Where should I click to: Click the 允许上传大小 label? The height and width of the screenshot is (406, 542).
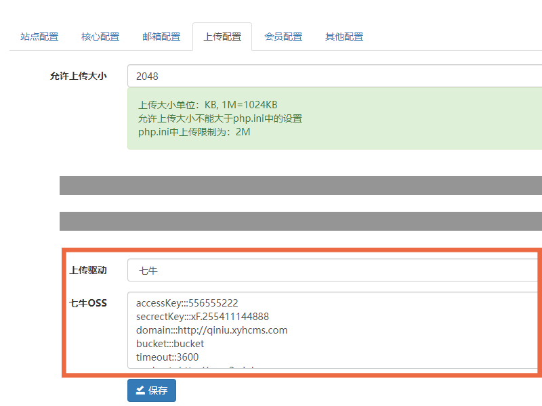(78, 76)
